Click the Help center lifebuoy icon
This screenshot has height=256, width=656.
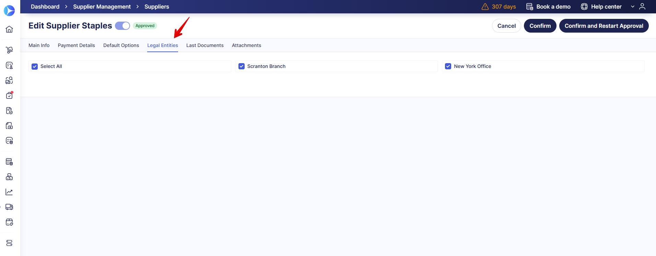pos(584,7)
